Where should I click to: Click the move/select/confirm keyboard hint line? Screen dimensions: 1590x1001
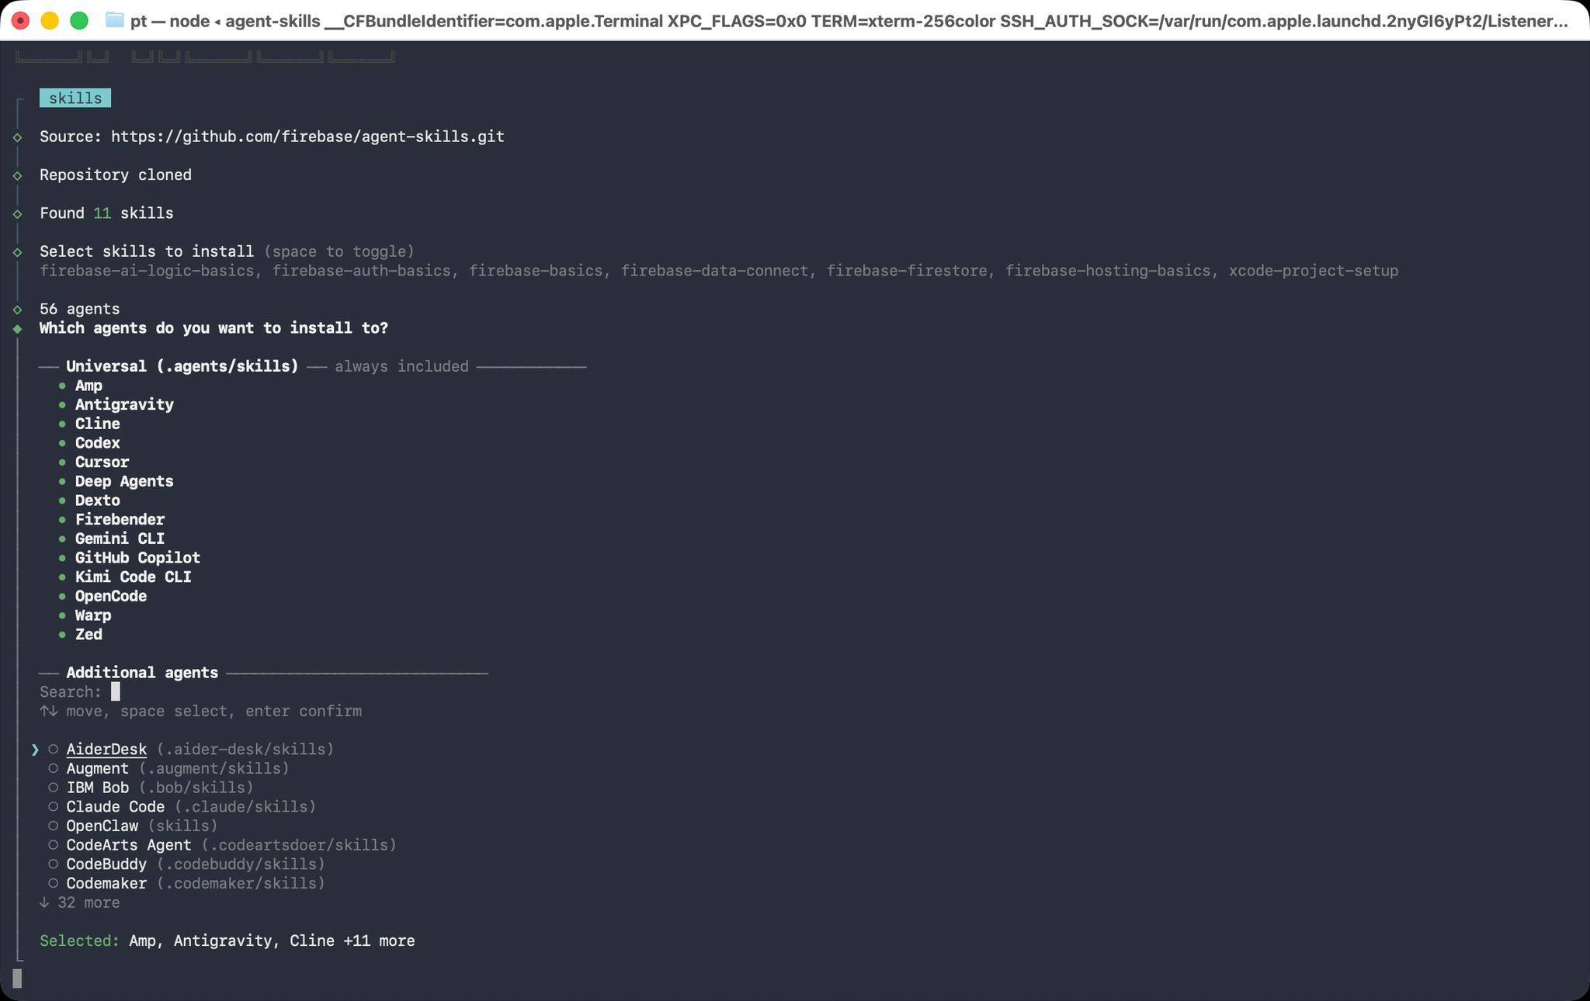[200, 711]
